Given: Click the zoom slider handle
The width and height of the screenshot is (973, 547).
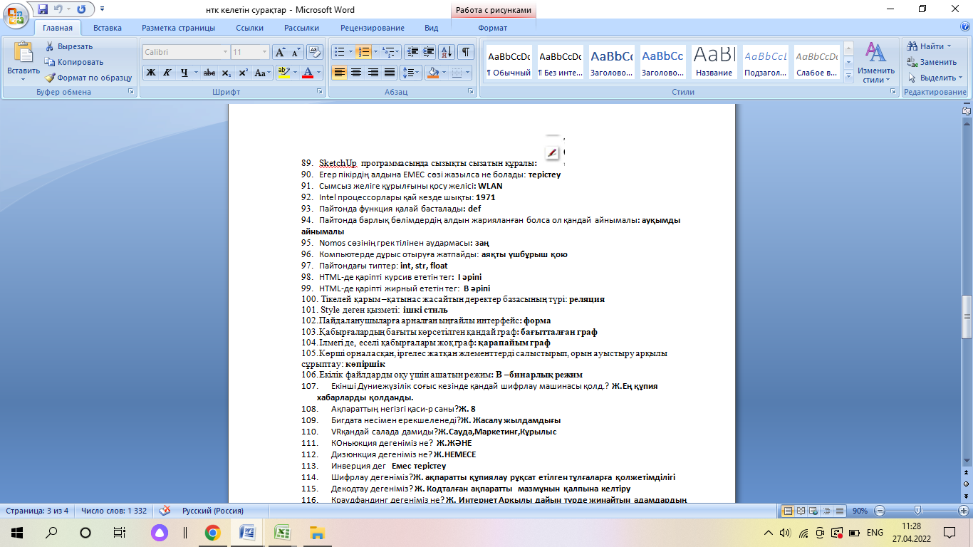Looking at the screenshot, I should 917,511.
